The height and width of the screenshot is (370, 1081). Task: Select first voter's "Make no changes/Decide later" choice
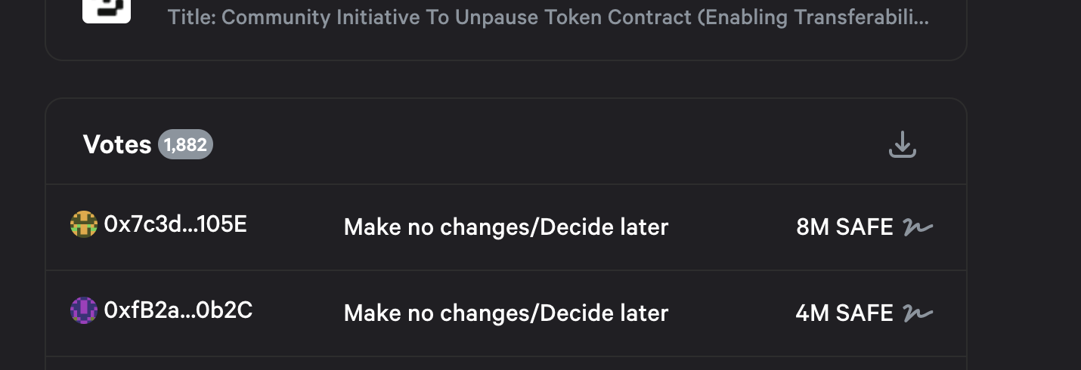[506, 227]
